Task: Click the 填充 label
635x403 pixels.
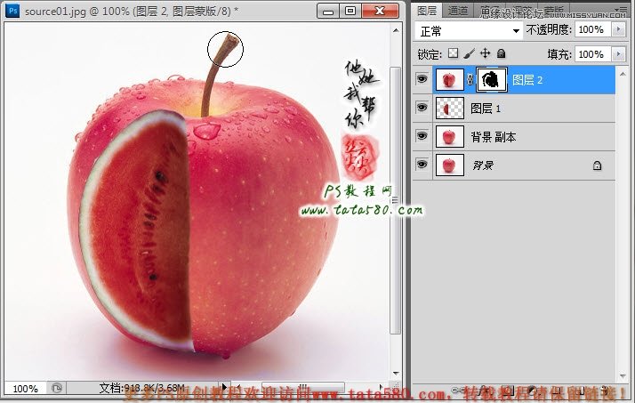Action: coord(559,54)
